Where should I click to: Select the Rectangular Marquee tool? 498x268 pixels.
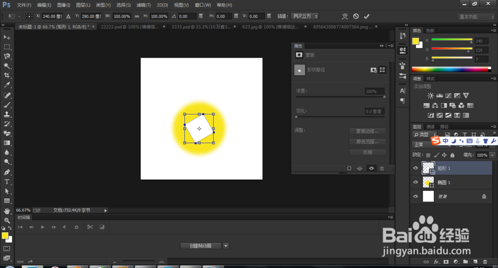[6, 47]
